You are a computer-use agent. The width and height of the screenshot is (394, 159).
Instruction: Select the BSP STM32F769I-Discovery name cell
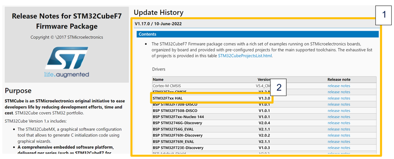coord(177,135)
